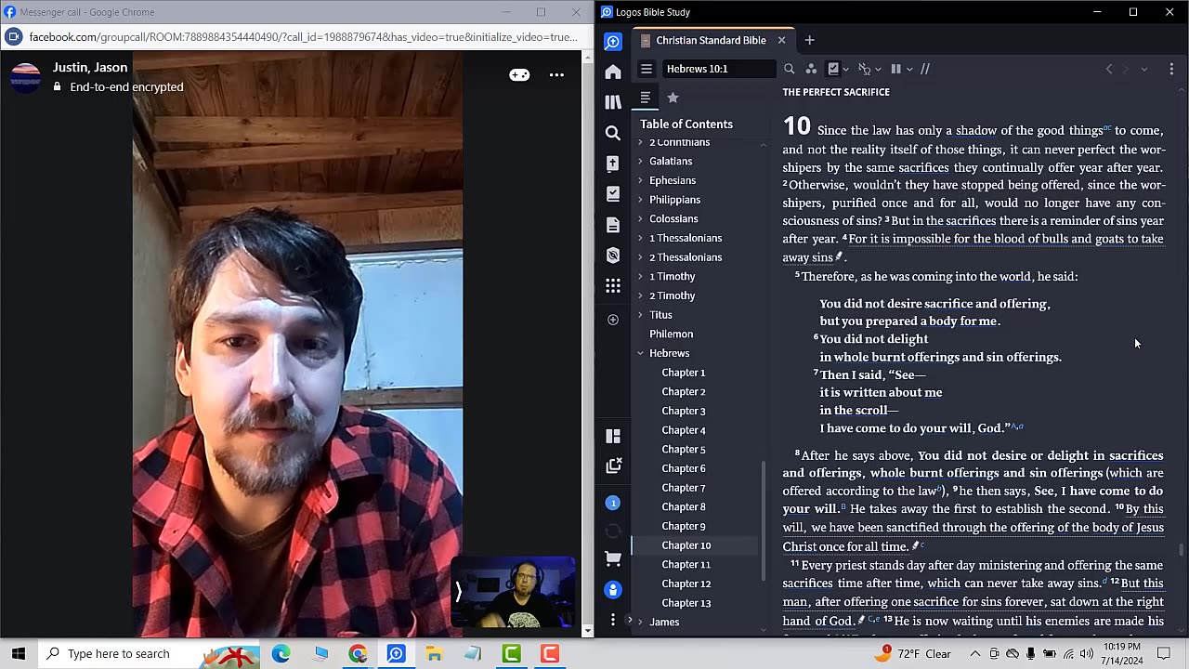Click the Contents list tab icon
The height and width of the screenshot is (669, 1189).
(x=646, y=98)
